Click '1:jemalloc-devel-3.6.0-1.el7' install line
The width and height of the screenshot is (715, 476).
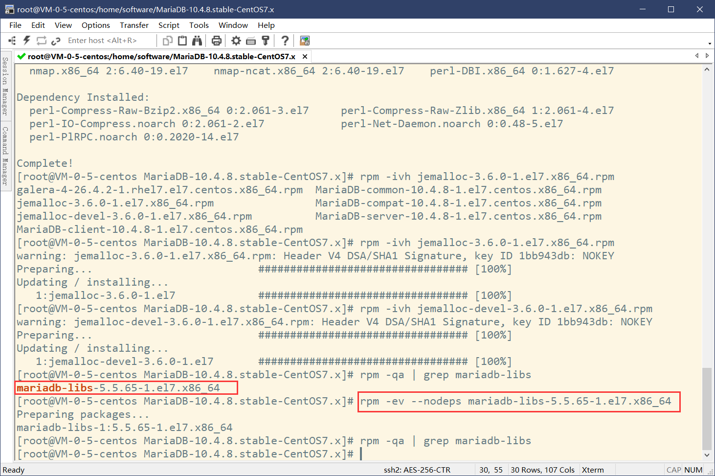pos(125,362)
